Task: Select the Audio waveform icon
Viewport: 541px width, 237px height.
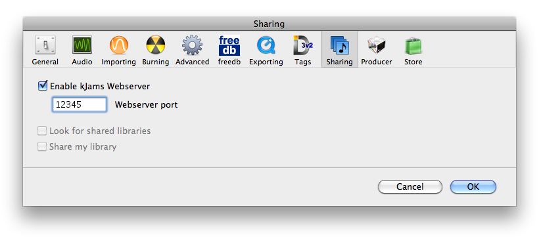Action: tap(82, 45)
